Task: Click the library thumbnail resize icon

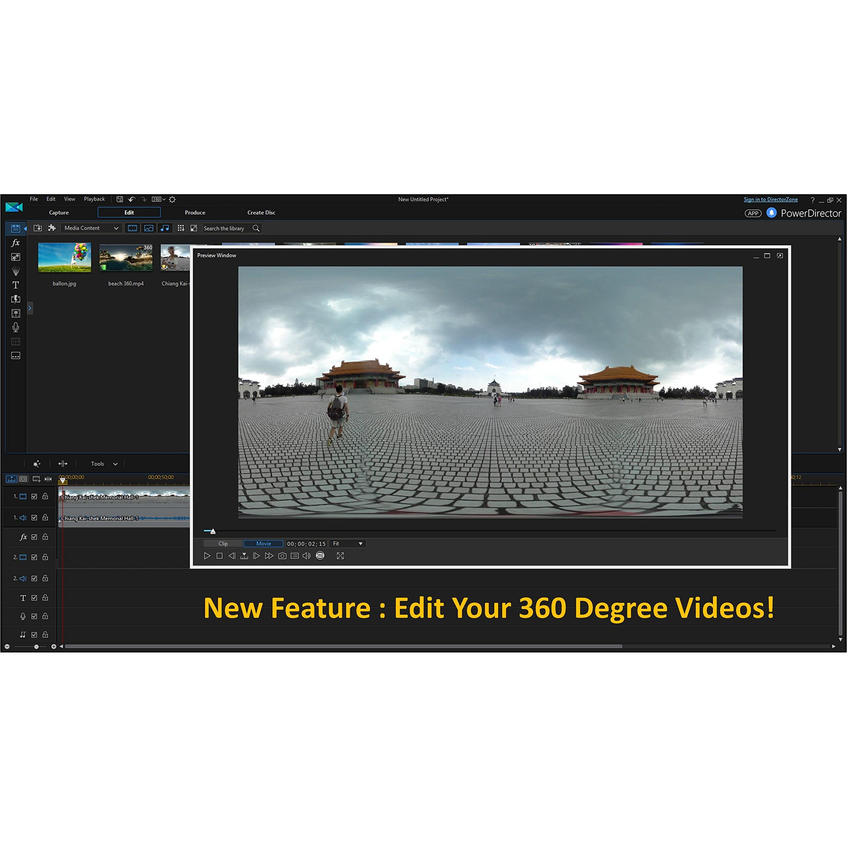Action: point(193,228)
